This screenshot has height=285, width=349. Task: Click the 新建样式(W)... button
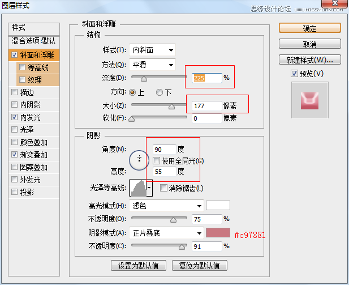pos(309,59)
